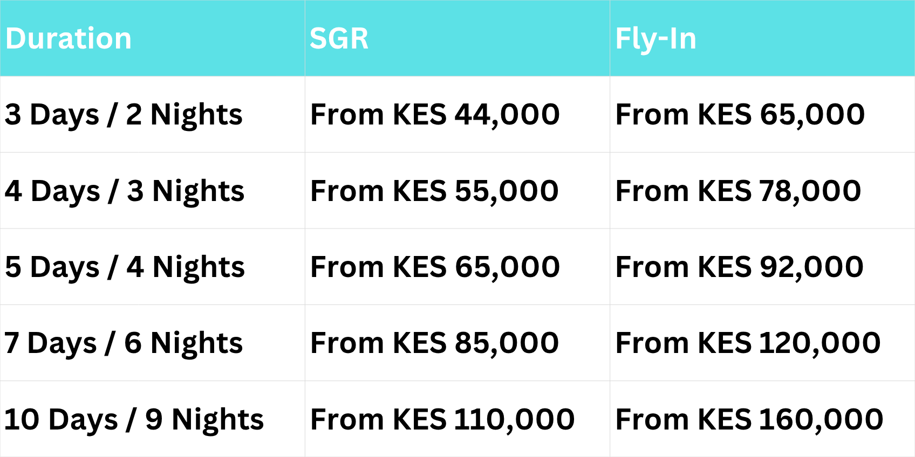Select the SGR price KES 110,000
The image size is (915, 457).
tap(442, 420)
